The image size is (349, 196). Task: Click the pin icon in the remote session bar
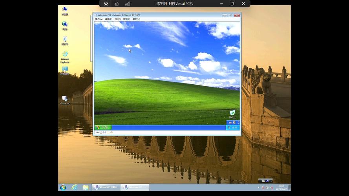coord(106,4)
